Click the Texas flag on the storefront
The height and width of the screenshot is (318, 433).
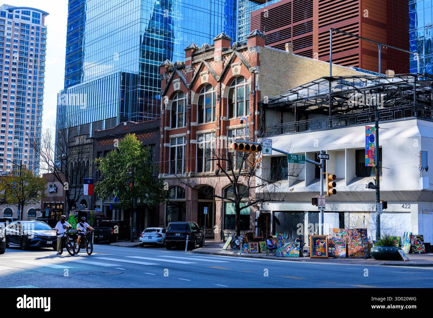(88, 187)
